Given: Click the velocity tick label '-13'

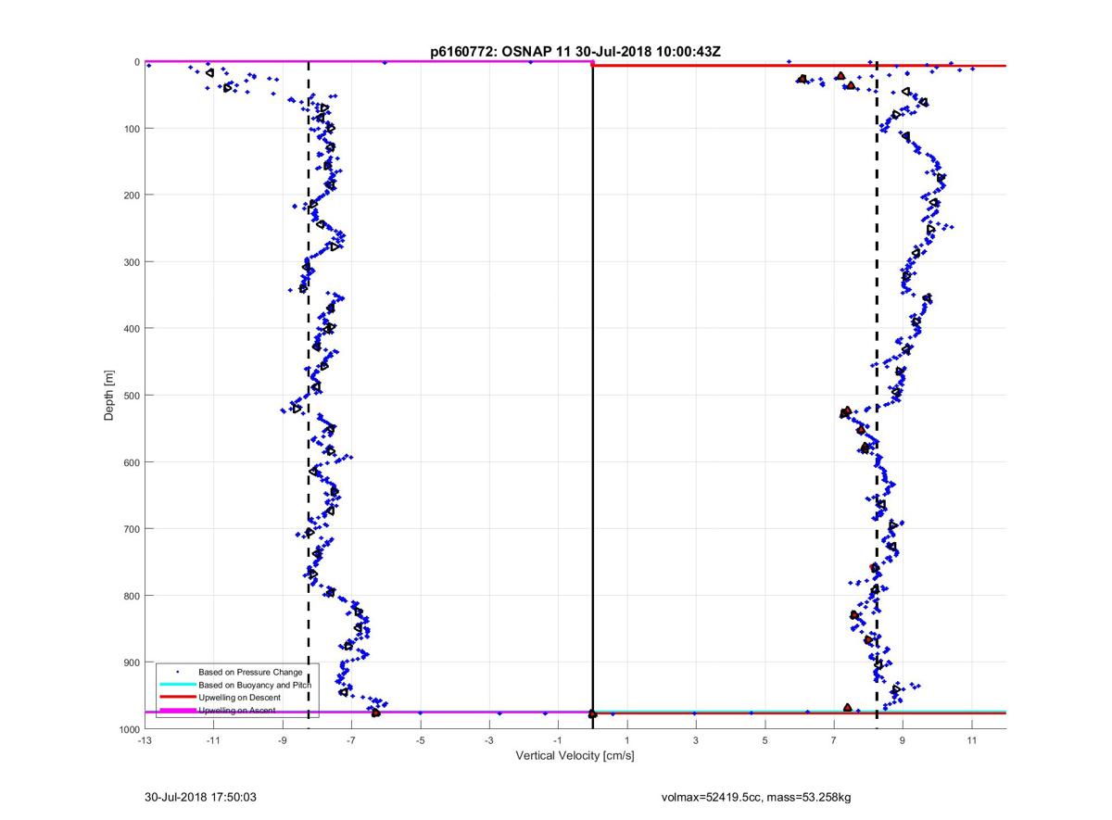Looking at the screenshot, I should [x=145, y=740].
